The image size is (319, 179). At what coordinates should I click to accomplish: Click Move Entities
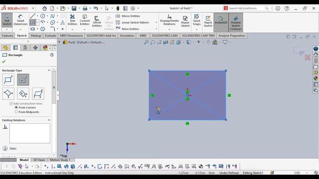128,29
